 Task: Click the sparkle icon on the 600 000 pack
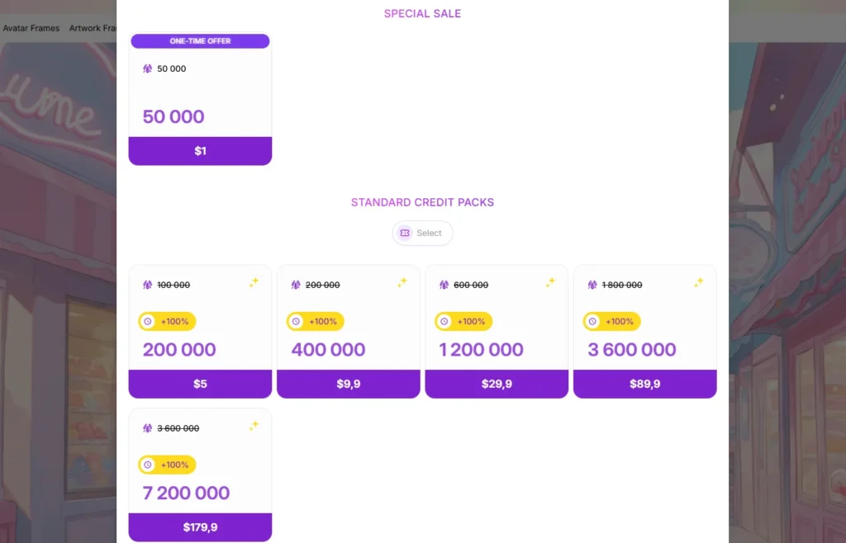click(550, 282)
